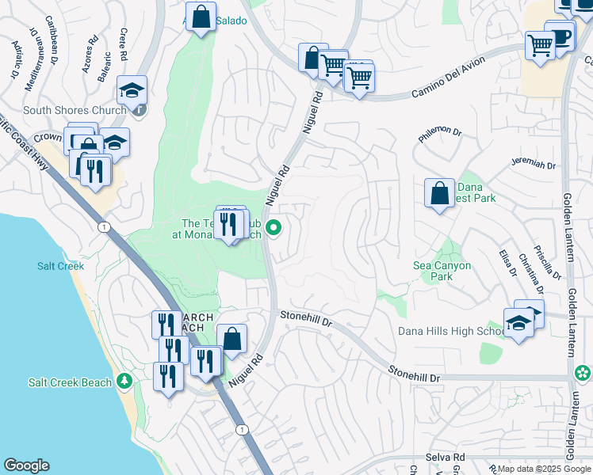593x475 pixels.
Task: Select the coffee cup marker near top right
Action: click(x=560, y=37)
